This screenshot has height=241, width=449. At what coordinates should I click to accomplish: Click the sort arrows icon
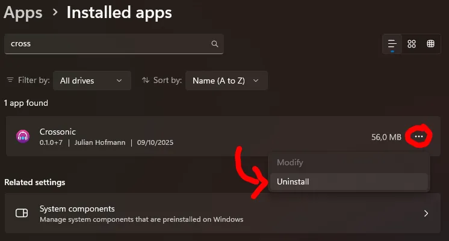[x=146, y=80]
